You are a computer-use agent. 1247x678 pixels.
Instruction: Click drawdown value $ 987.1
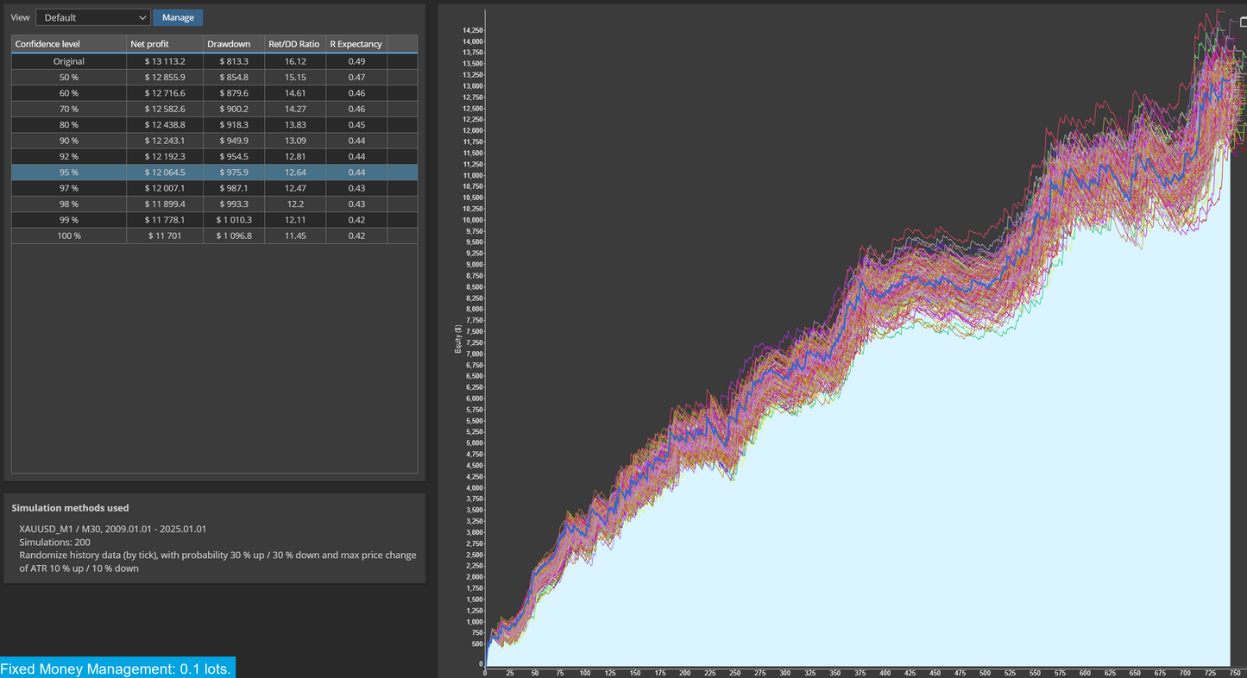click(x=234, y=188)
